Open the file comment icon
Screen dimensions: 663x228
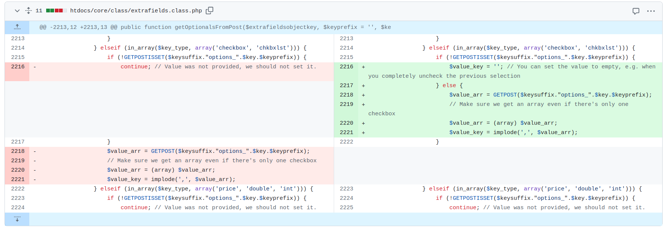click(x=636, y=11)
